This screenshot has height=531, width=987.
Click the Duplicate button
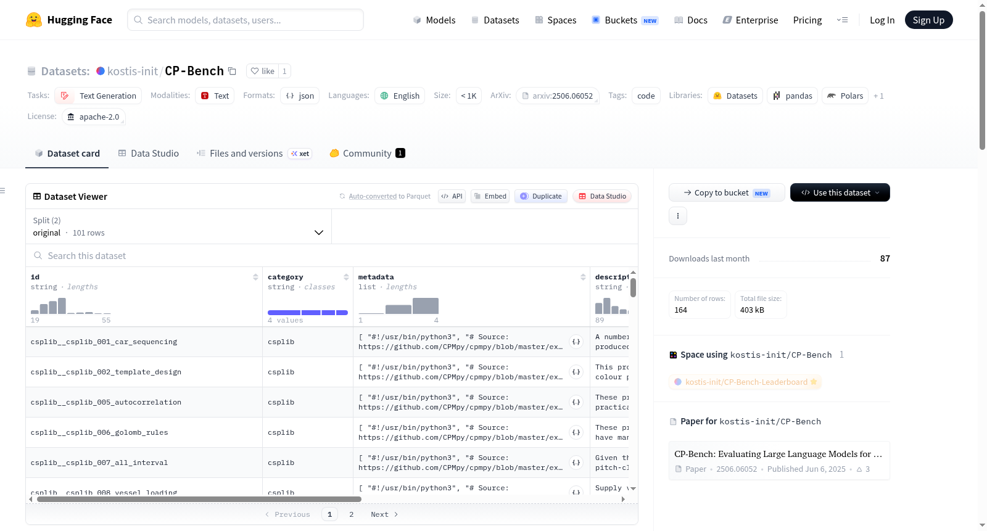click(x=541, y=196)
